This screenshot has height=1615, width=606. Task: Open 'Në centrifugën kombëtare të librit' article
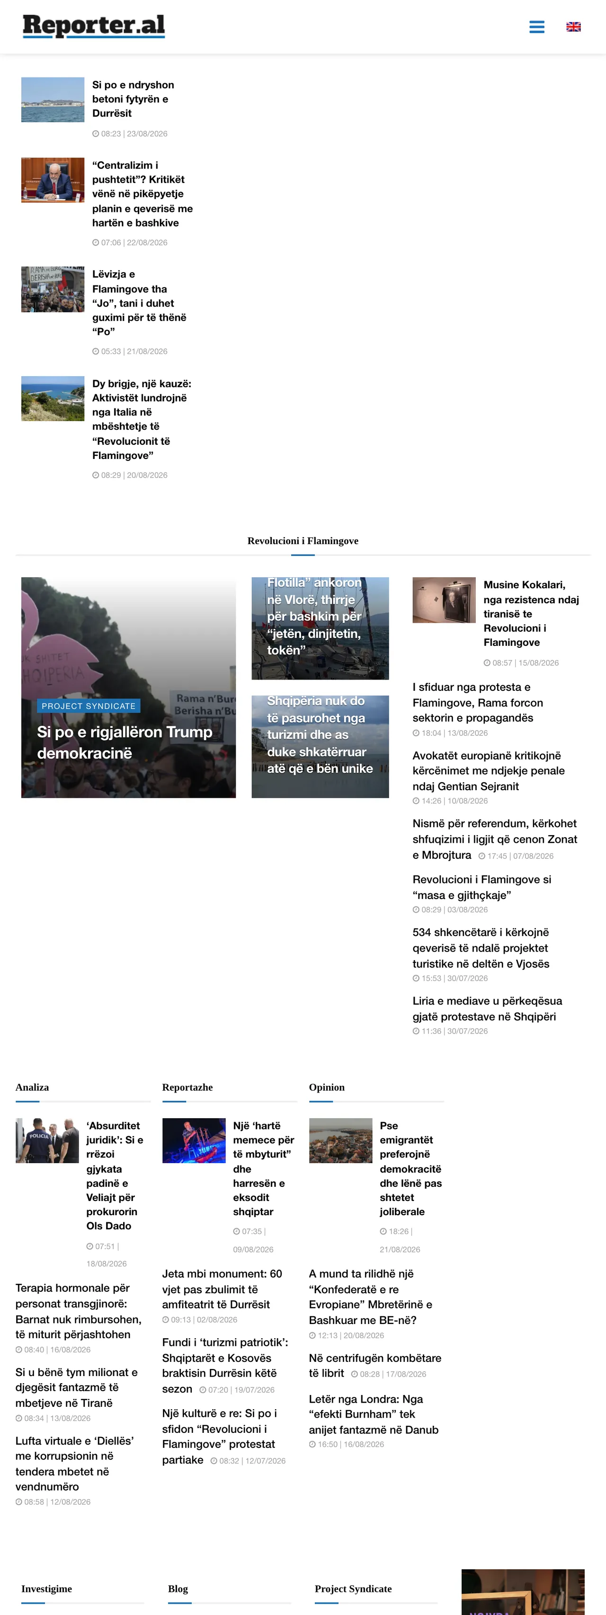click(374, 1365)
